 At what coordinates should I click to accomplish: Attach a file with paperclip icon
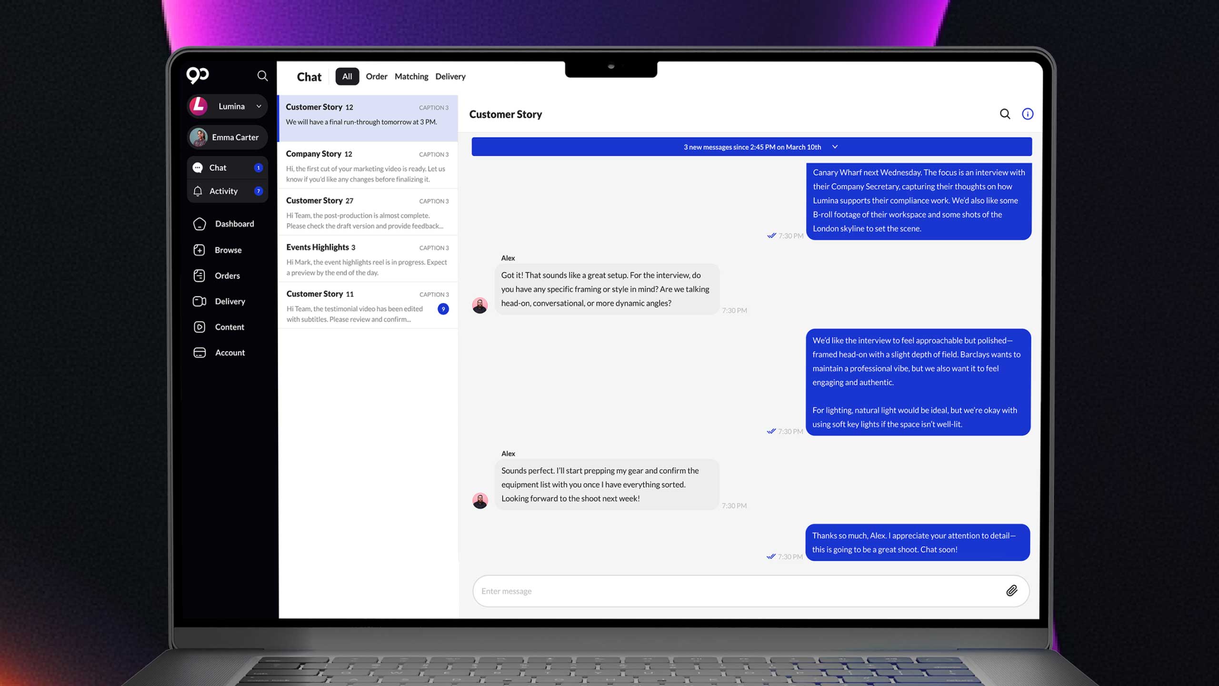point(1012,591)
